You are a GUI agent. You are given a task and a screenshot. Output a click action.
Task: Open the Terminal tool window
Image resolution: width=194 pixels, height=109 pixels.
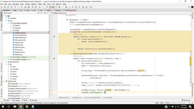tap(33, 100)
